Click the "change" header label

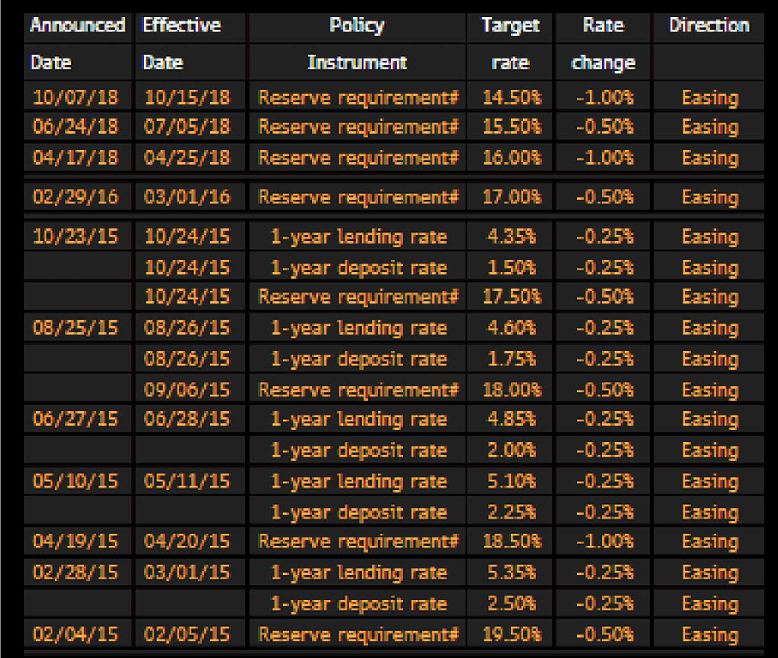tap(603, 64)
